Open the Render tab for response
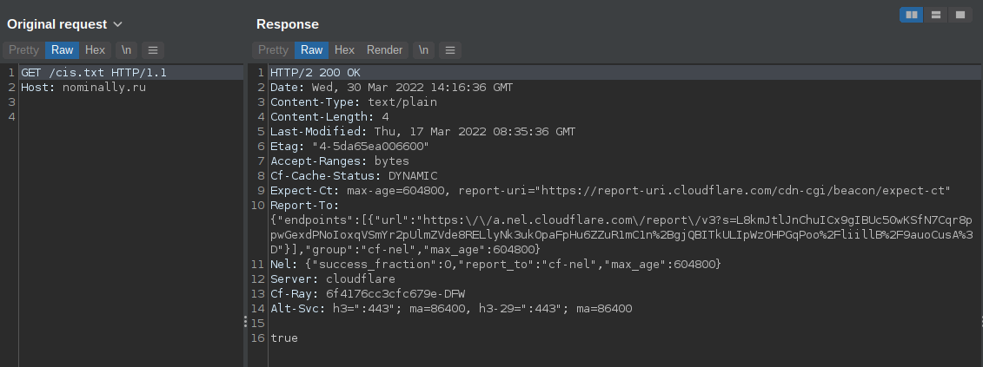Image resolution: width=983 pixels, height=367 pixels. pyautogui.click(x=384, y=50)
